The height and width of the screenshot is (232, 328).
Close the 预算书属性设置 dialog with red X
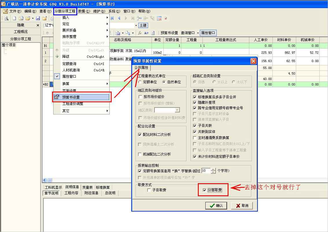coord(253,61)
